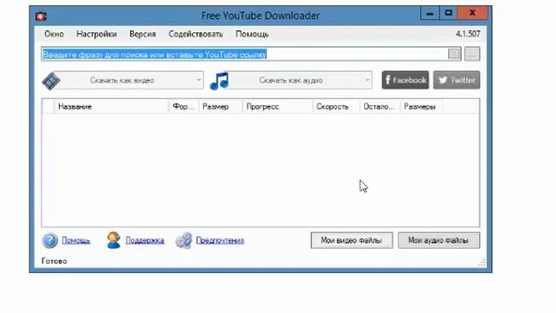Share via the Twitter button
The height and width of the screenshot is (313, 556).
click(x=456, y=80)
